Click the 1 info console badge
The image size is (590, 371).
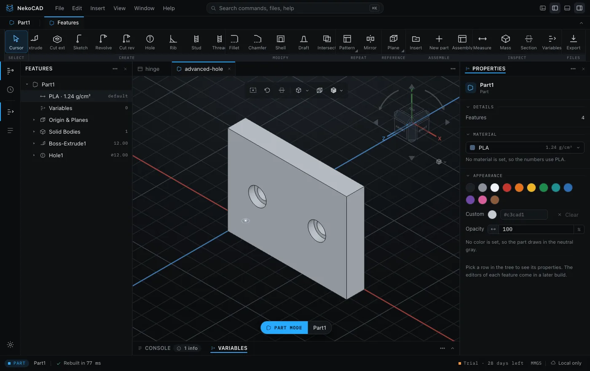tap(188, 348)
